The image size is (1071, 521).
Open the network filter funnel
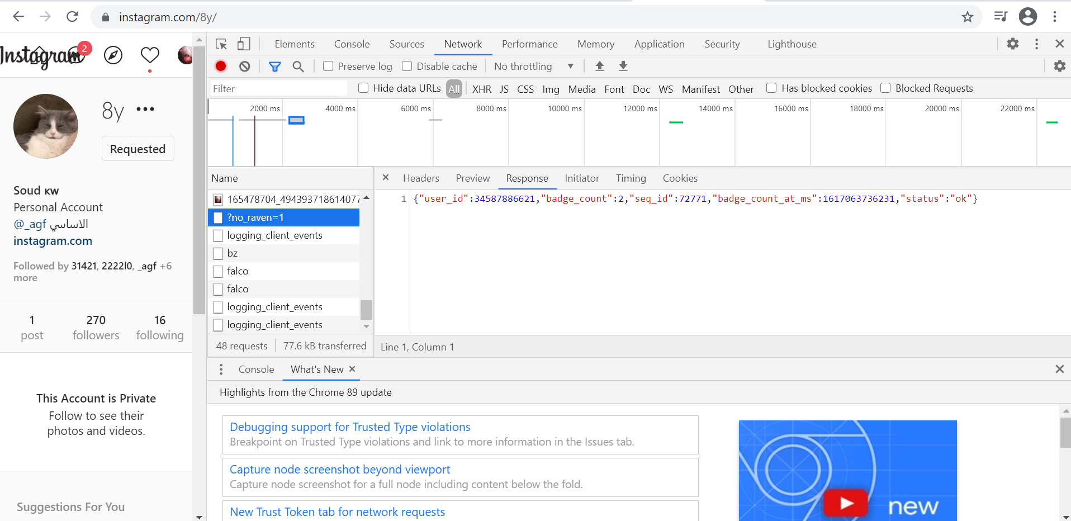click(274, 66)
